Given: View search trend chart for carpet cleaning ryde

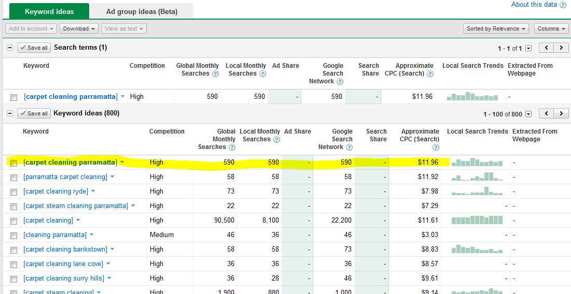Looking at the screenshot, I should pyautogui.click(x=477, y=191).
